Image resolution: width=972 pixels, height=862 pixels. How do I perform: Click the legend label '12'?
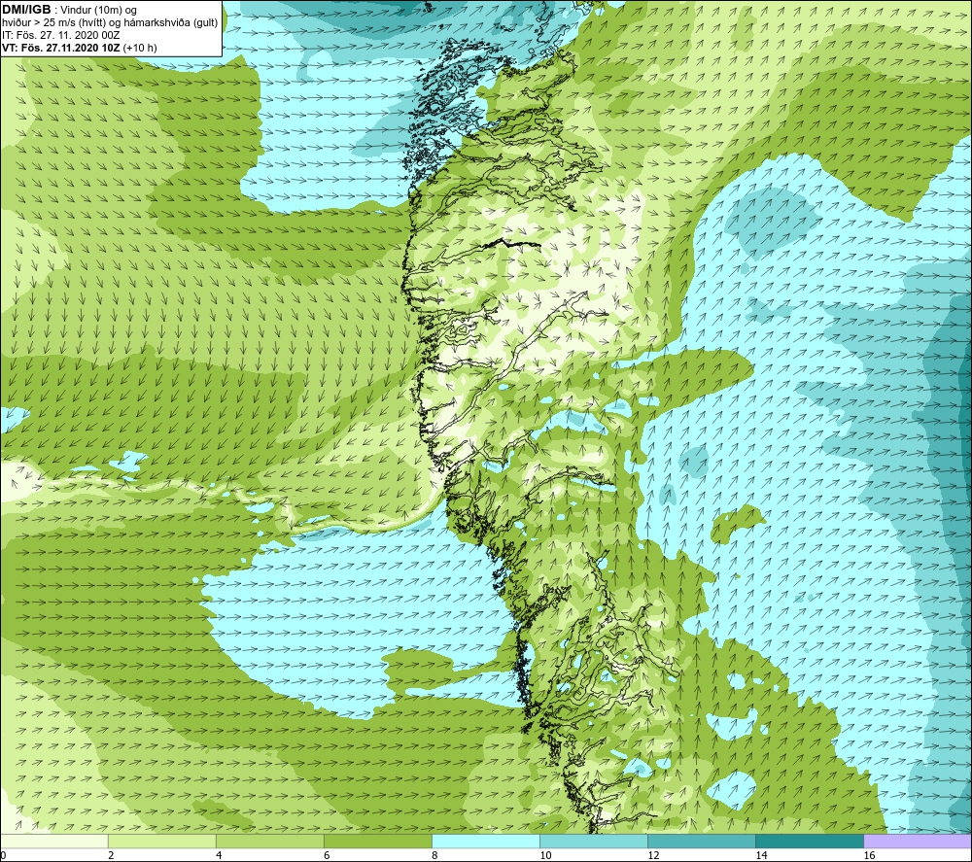point(653,856)
